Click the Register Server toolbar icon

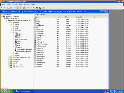point(34,8)
